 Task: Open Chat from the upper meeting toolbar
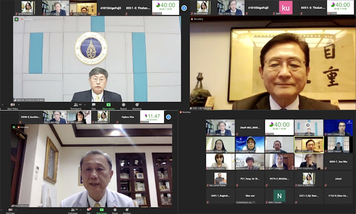tap(93, 105)
